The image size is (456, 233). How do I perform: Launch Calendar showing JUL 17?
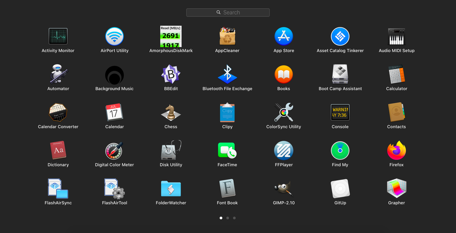pos(115,112)
